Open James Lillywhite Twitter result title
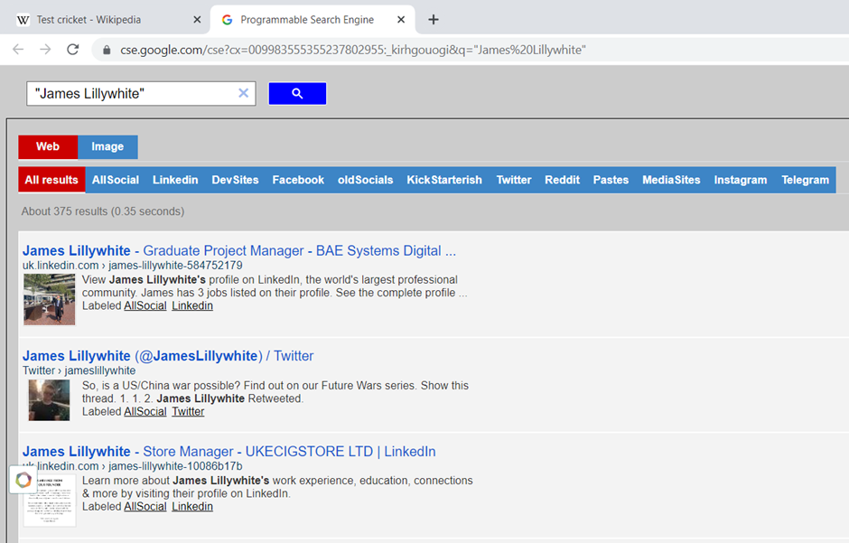849x543 pixels. (168, 356)
